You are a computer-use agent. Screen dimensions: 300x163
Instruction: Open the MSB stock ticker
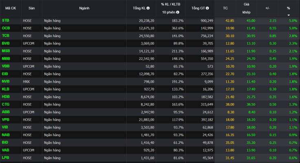(6, 51)
